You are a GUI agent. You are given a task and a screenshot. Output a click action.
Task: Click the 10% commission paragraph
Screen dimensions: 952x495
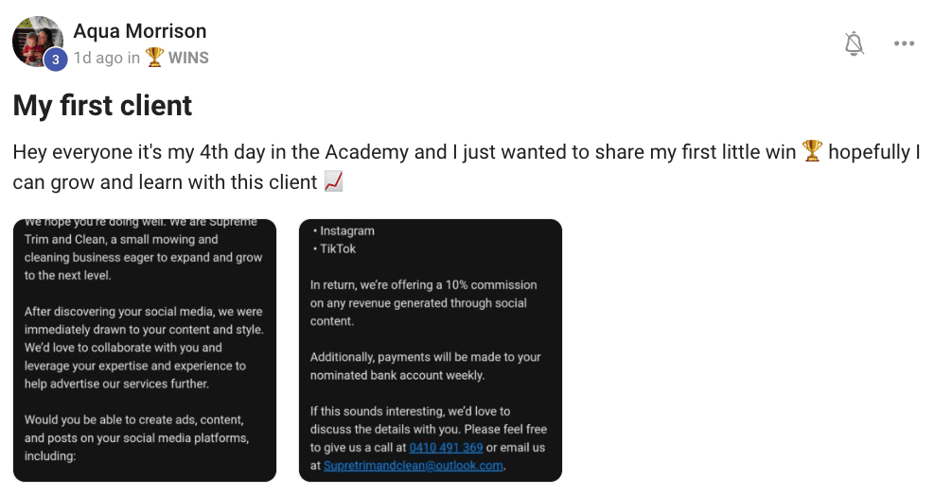[424, 303]
